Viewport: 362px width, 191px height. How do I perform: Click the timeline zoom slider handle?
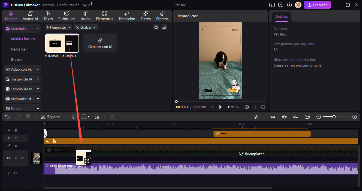point(334,117)
